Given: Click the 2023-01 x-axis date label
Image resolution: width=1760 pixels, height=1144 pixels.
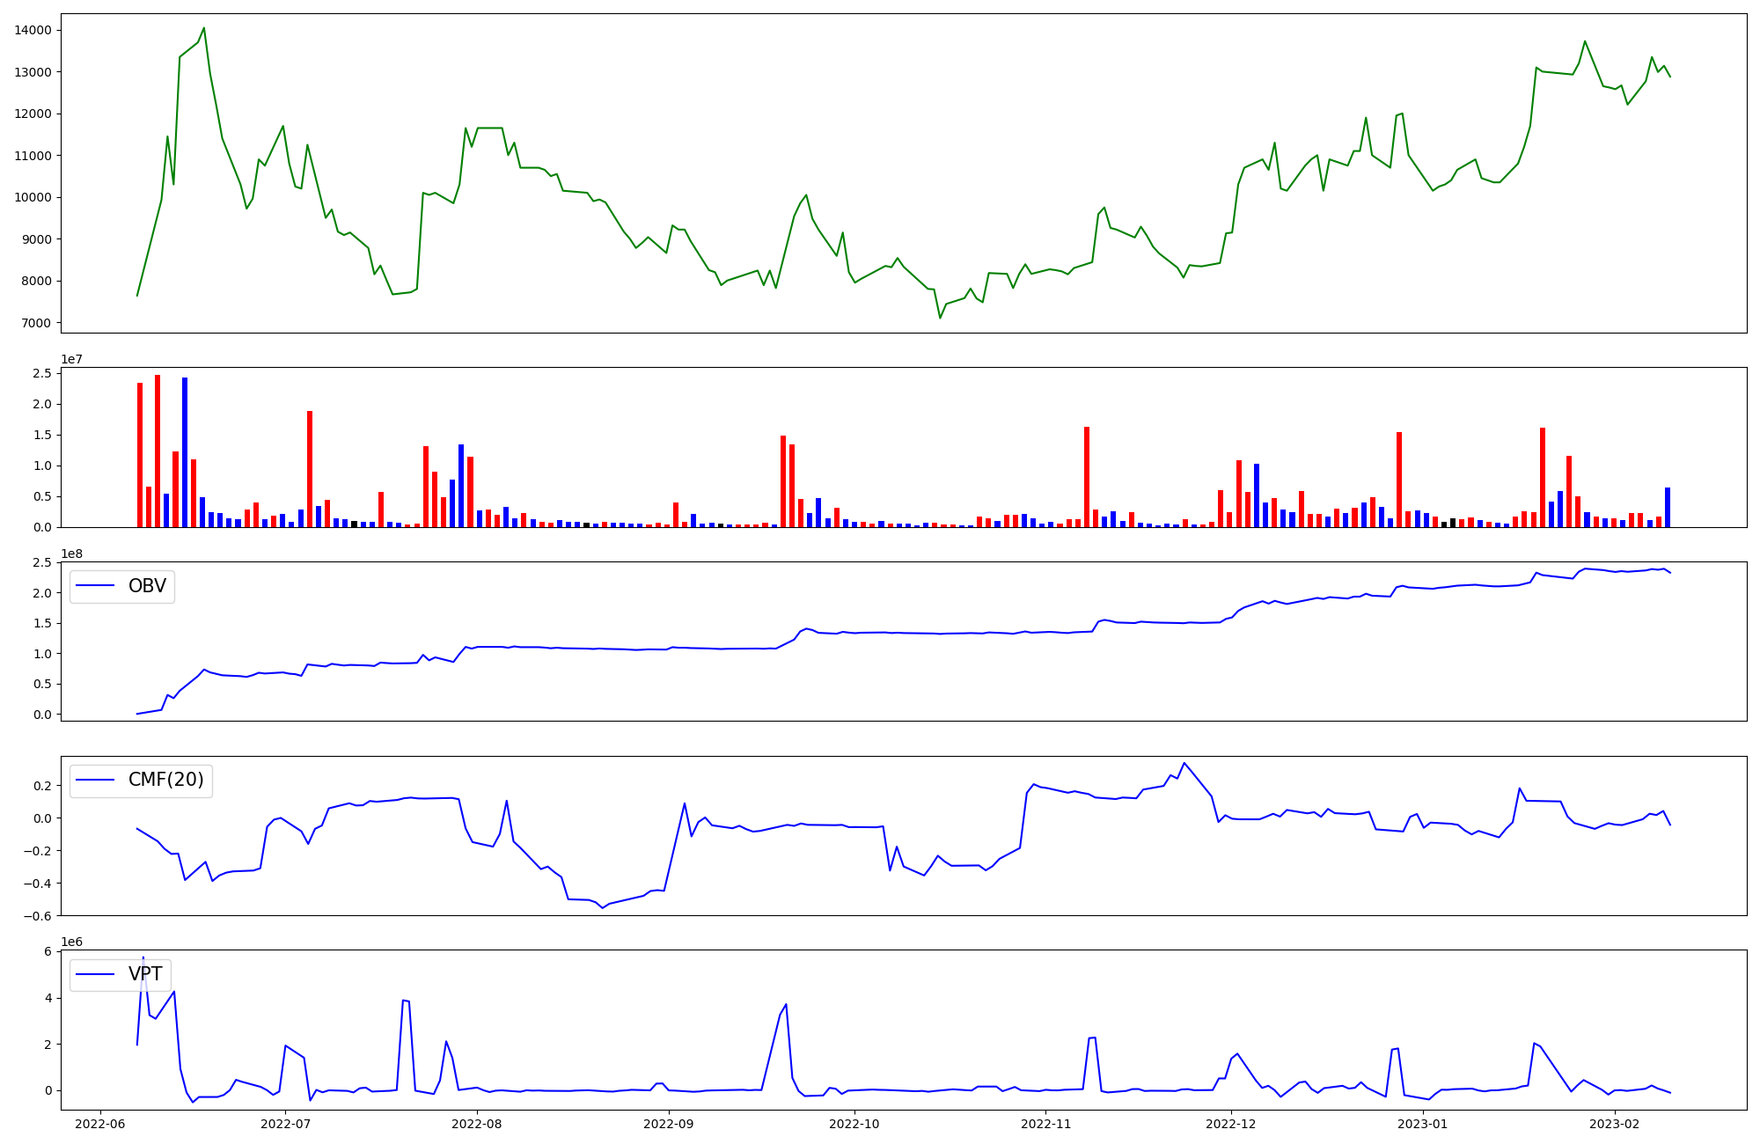Looking at the screenshot, I should click(x=1423, y=1124).
